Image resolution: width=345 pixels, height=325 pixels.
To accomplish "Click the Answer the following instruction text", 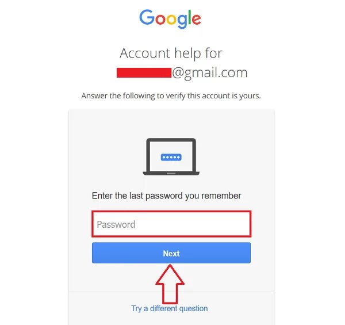I will pos(171,96).
